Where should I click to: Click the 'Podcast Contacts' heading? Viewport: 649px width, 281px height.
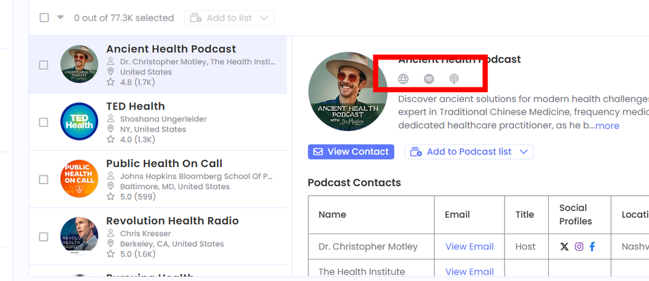354,183
